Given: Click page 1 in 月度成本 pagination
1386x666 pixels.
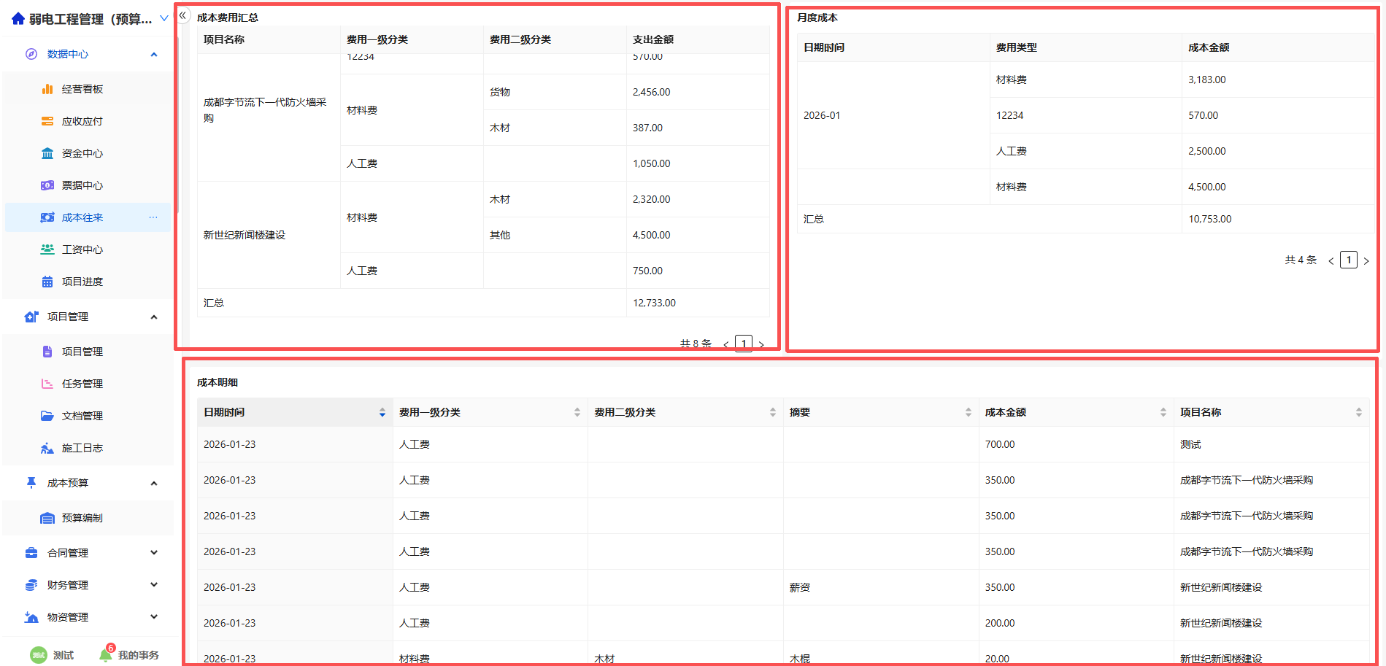Looking at the screenshot, I should [x=1349, y=260].
